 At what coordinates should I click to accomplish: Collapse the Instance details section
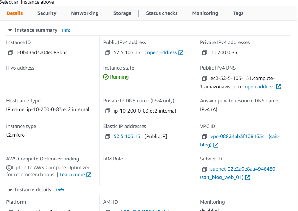click(10, 190)
